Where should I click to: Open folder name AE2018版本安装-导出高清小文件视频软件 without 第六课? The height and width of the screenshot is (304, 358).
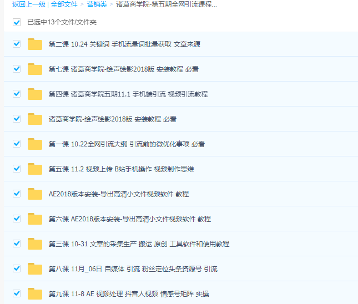click(x=119, y=194)
